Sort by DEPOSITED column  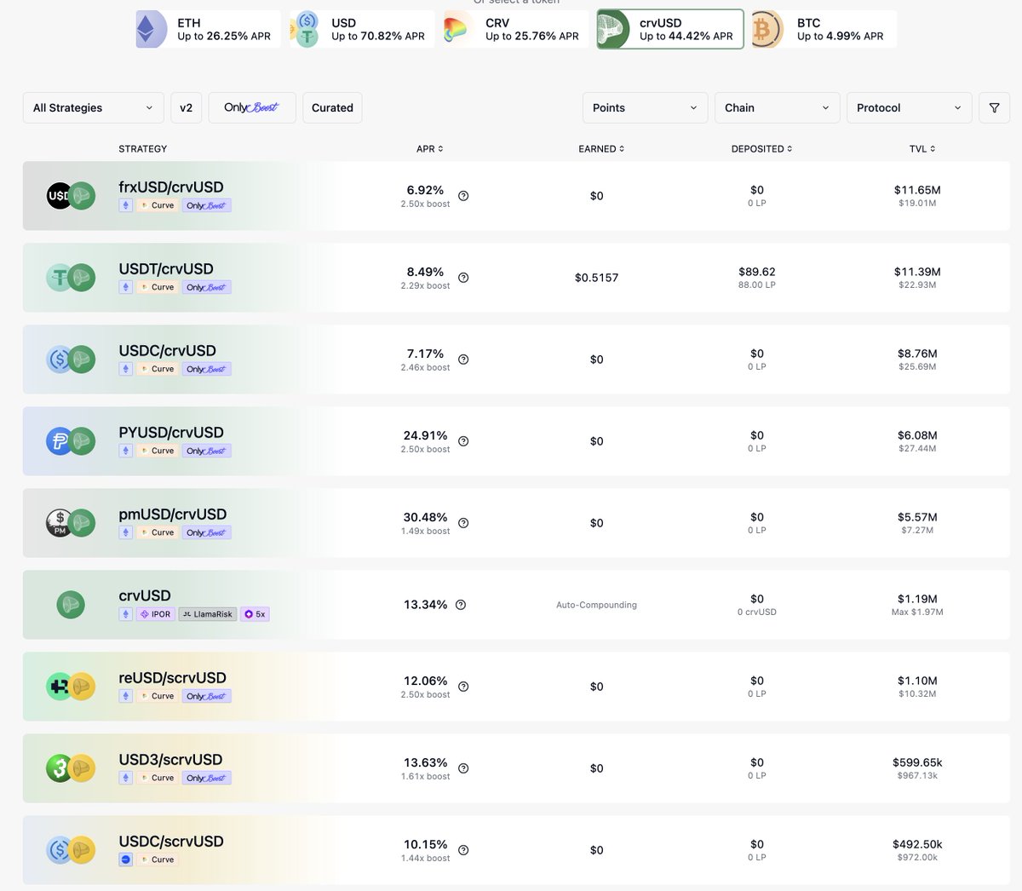761,149
